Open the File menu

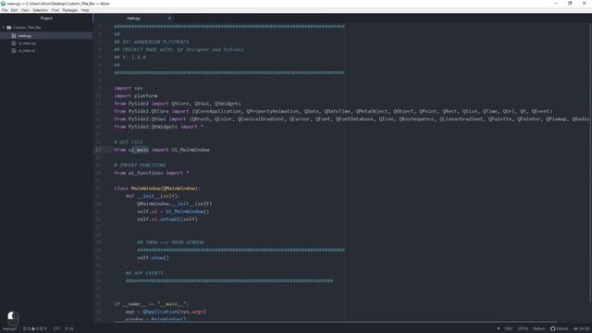pyautogui.click(x=5, y=10)
